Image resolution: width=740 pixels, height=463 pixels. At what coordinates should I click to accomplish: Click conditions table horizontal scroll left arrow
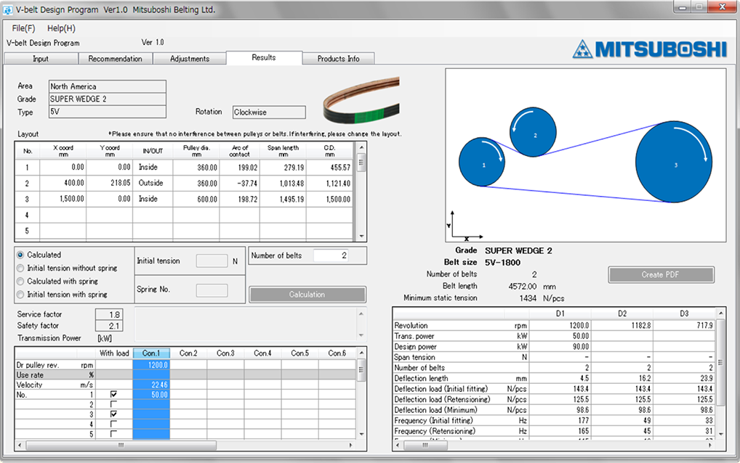(x=20, y=445)
